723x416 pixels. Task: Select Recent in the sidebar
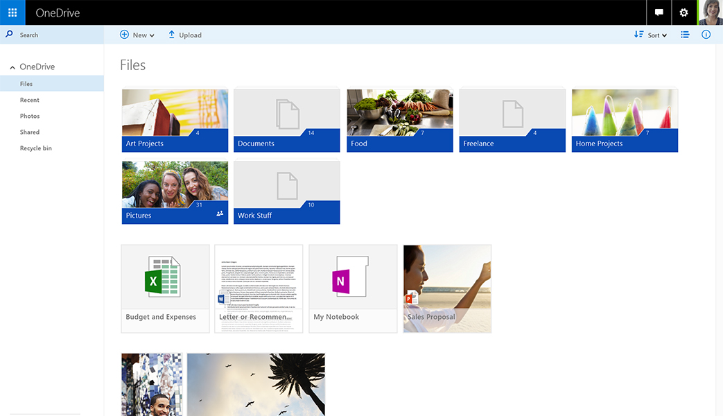click(30, 100)
